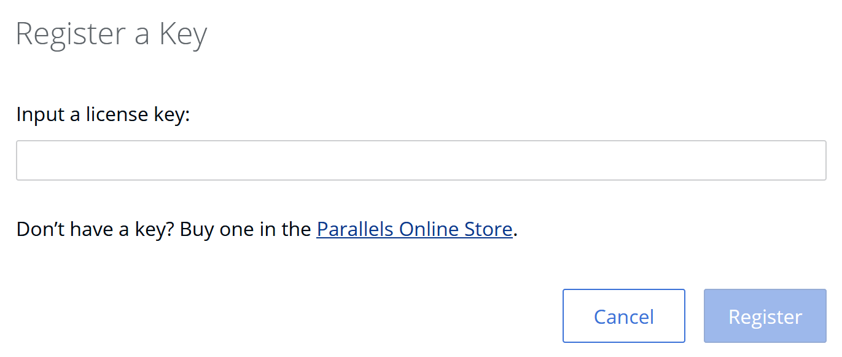842x357 pixels.
Task: Select the blue underlined store hyperlink
Action: [x=414, y=229]
